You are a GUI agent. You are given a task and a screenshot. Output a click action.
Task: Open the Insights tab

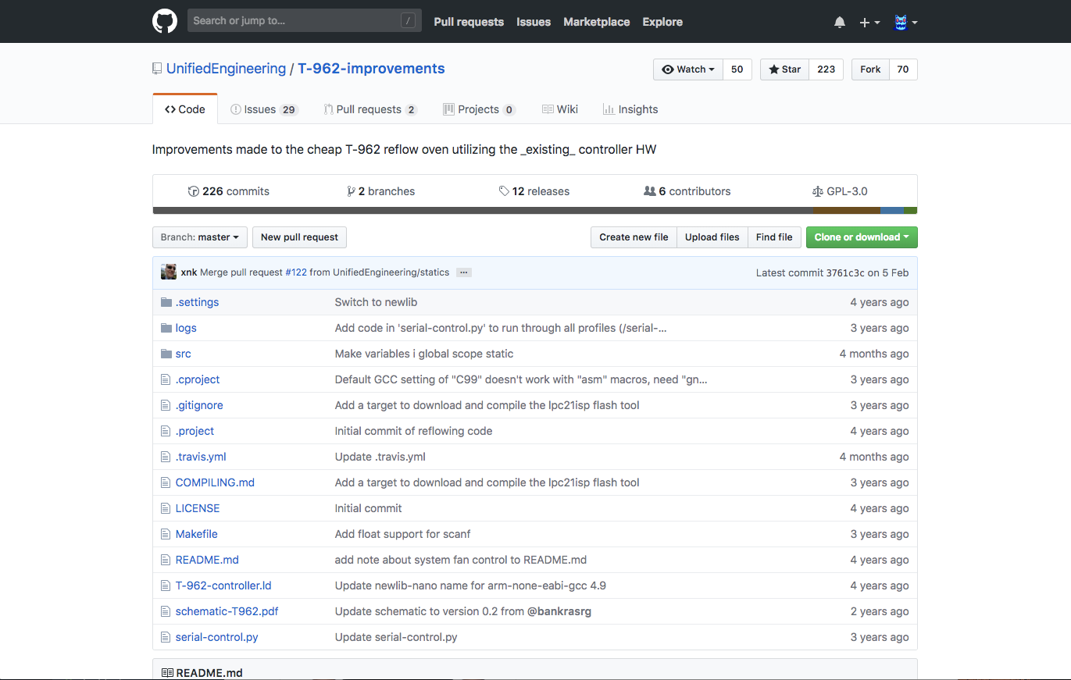tap(630, 109)
